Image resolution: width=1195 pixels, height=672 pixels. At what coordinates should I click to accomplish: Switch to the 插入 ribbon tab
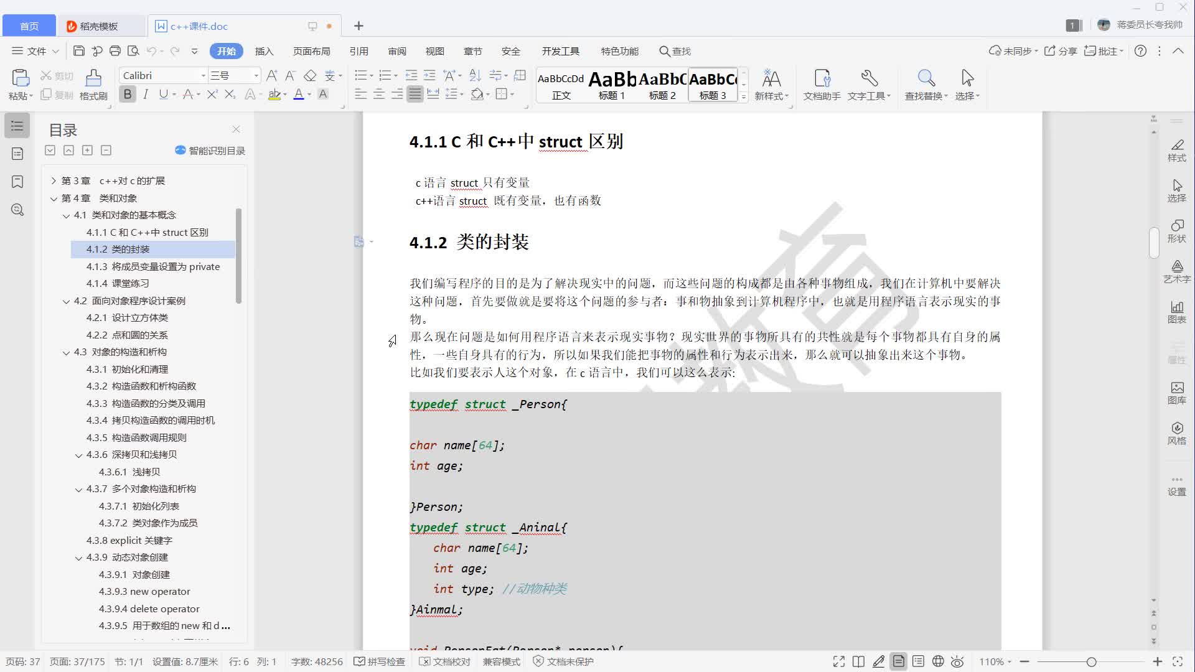pyautogui.click(x=264, y=51)
